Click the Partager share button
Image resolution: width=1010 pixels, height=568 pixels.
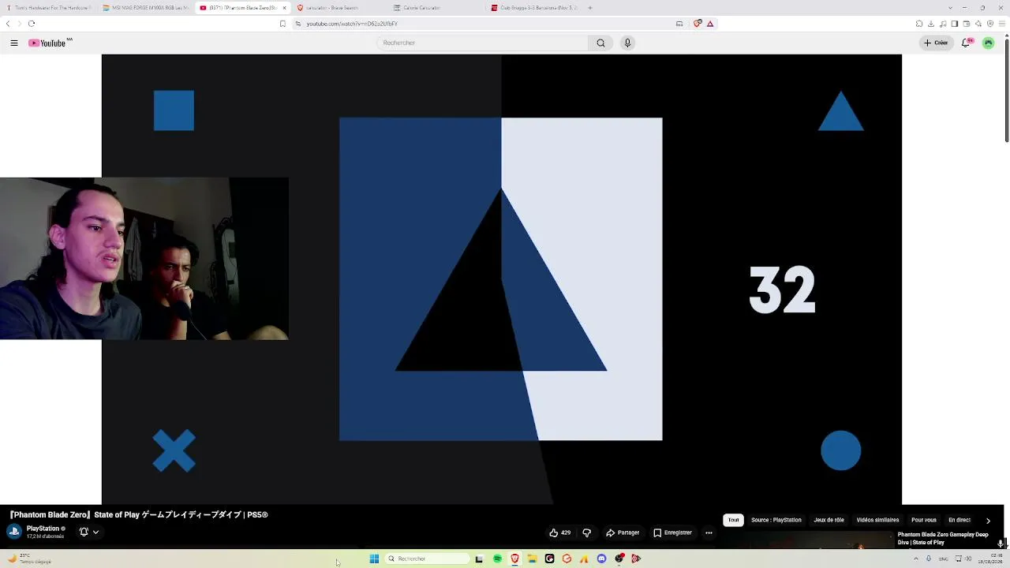(x=623, y=532)
